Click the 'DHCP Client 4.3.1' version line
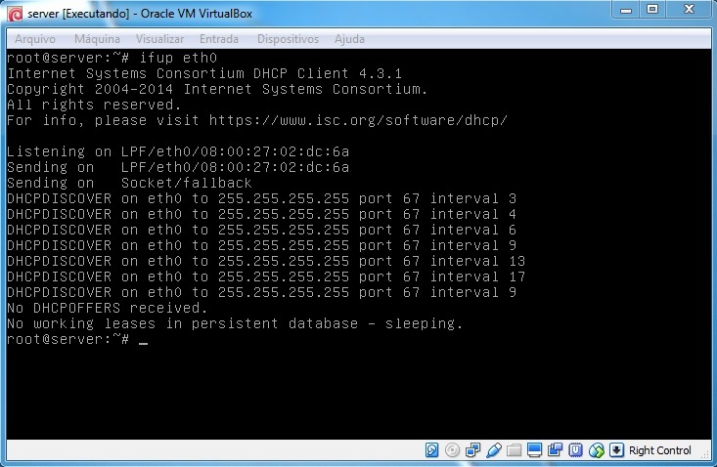 click(204, 73)
